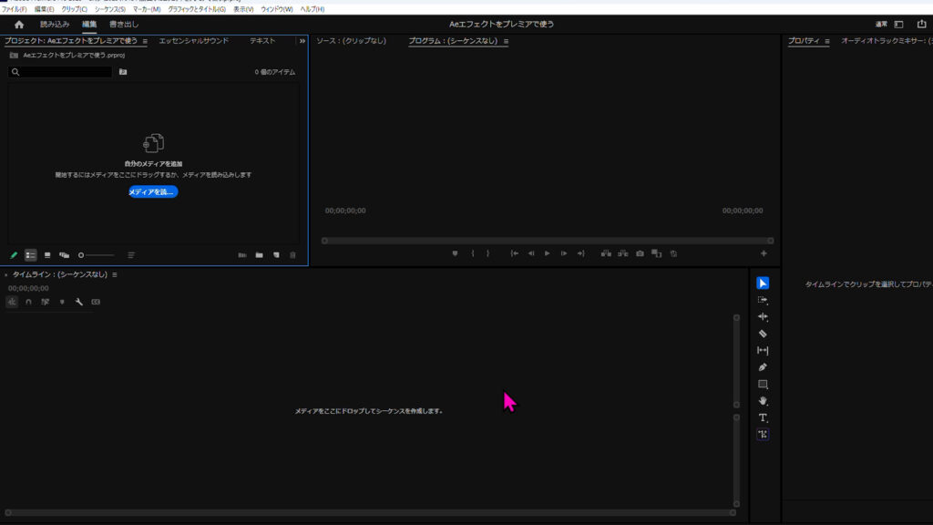Image resolution: width=933 pixels, height=525 pixels.
Task: Select the Pen tool
Action: (x=763, y=367)
